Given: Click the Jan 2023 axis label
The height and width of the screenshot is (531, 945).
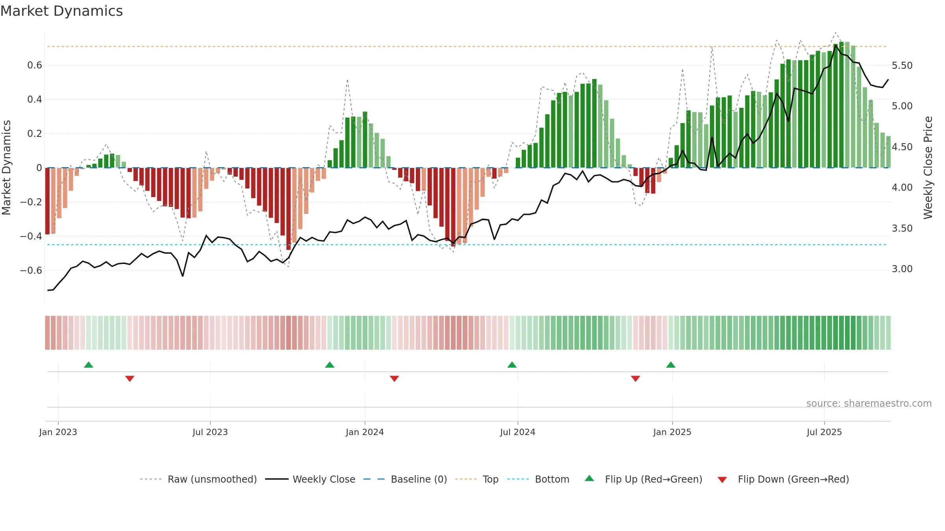Looking at the screenshot, I should [x=58, y=432].
